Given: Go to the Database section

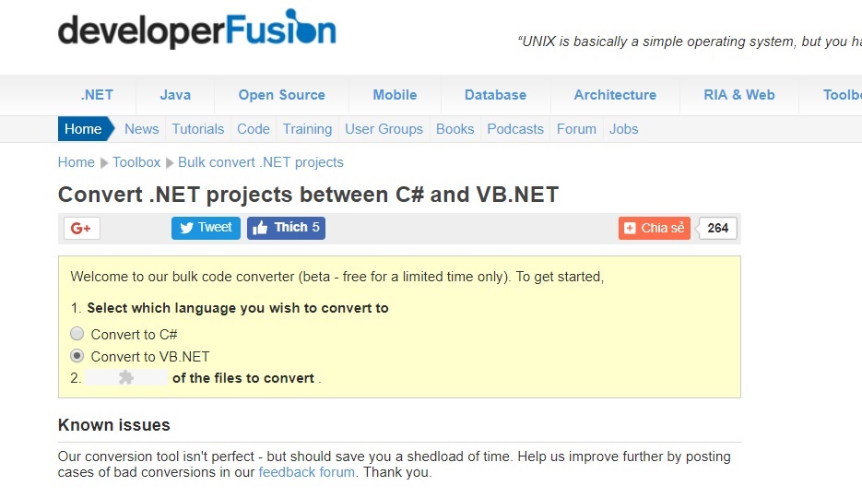Looking at the screenshot, I should 495,95.
